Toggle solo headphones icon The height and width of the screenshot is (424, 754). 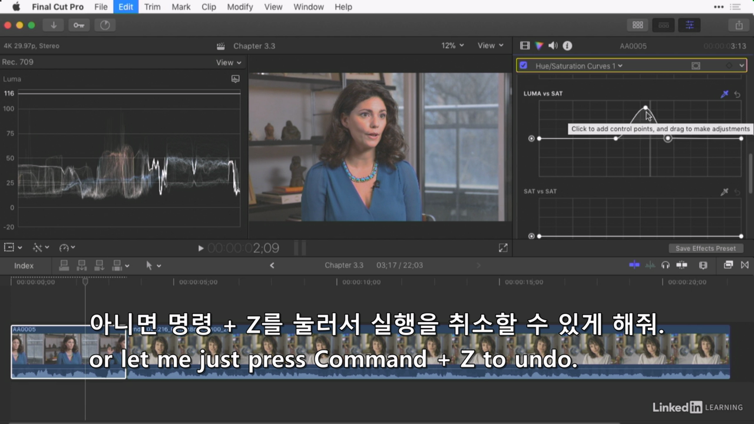pos(666,265)
